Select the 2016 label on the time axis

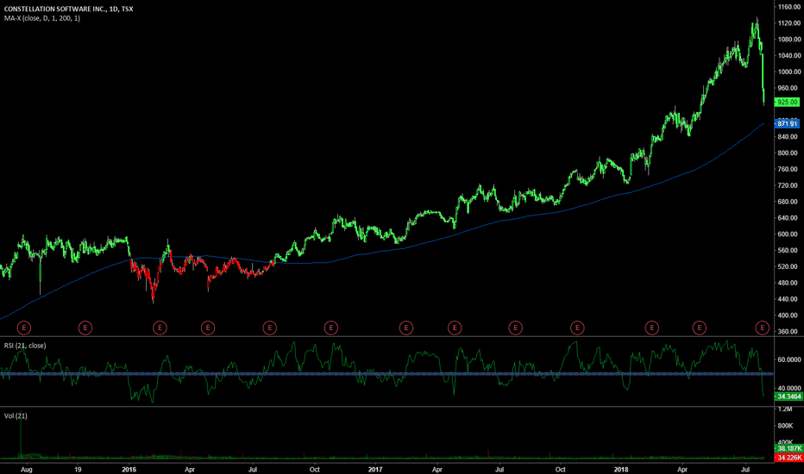coord(129,470)
